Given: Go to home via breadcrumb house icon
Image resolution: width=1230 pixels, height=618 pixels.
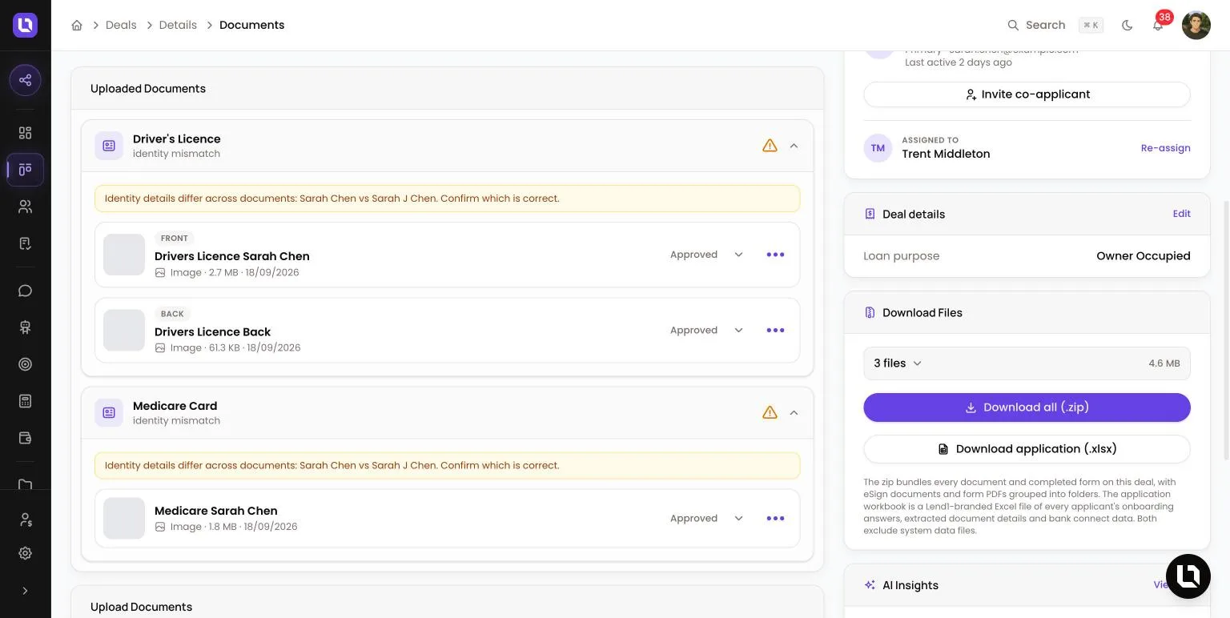Looking at the screenshot, I should click(77, 25).
